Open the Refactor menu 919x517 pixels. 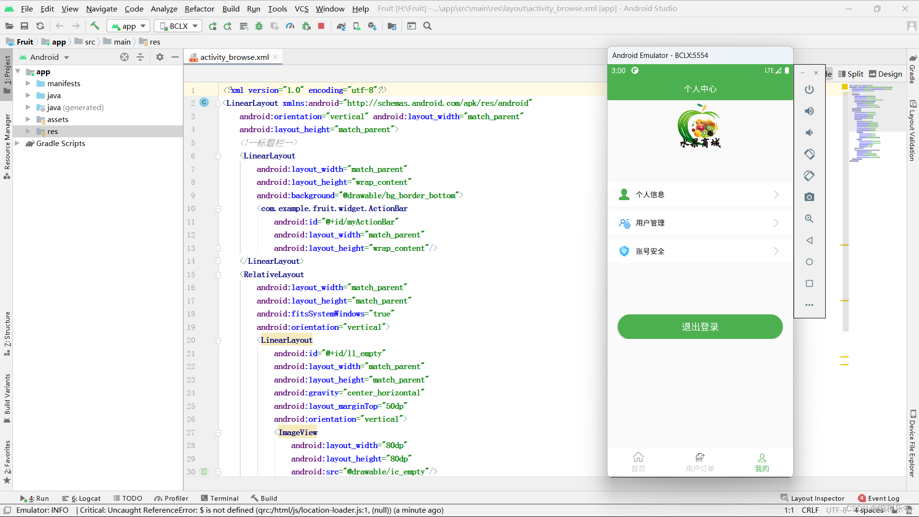(x=199, y=9)
